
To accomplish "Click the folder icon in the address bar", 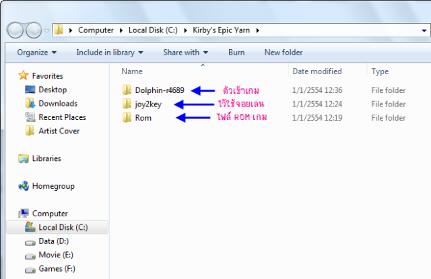I will point(59,30).
